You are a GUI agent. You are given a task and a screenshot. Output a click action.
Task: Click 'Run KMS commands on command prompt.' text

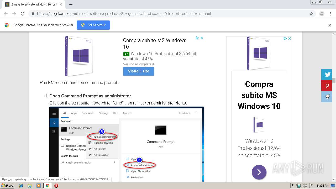pos(79,82)
